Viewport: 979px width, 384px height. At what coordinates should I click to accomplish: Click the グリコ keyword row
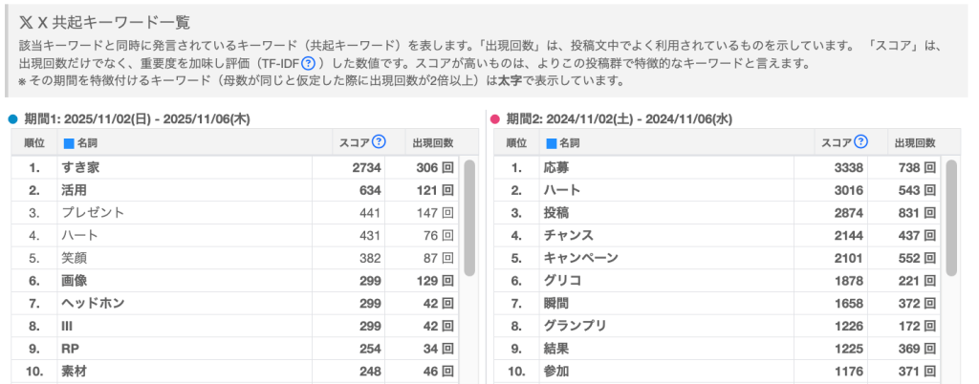click(x=562, y=280)
